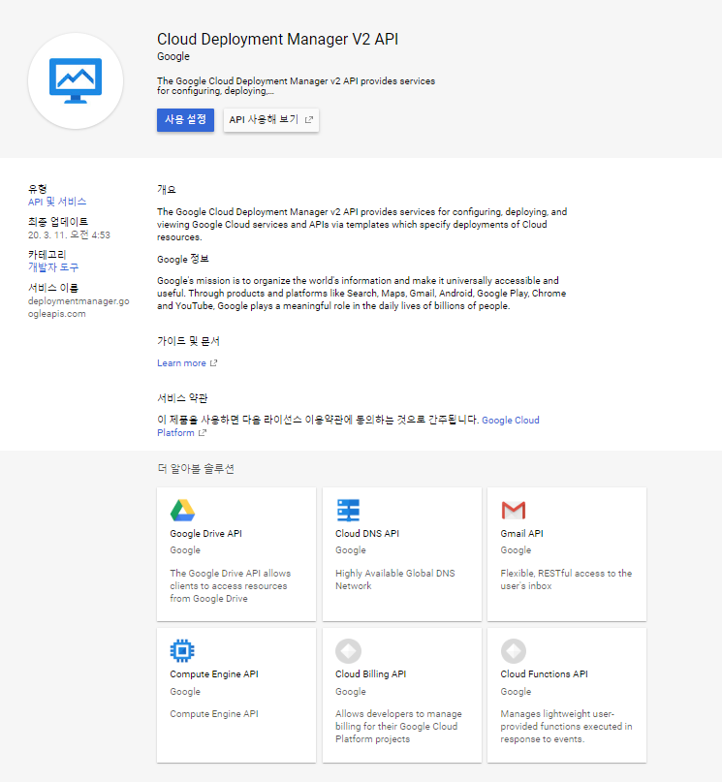This screenshot has width=722, height=782.
Task: Click the Google 정보 heading
Action: (183, 259)
